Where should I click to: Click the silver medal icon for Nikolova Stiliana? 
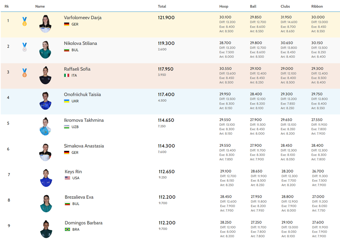[24, 47]
